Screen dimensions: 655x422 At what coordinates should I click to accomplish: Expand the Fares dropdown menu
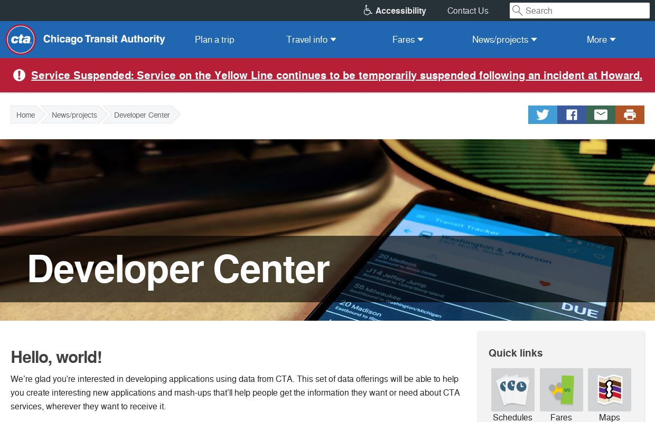[408, 40]
